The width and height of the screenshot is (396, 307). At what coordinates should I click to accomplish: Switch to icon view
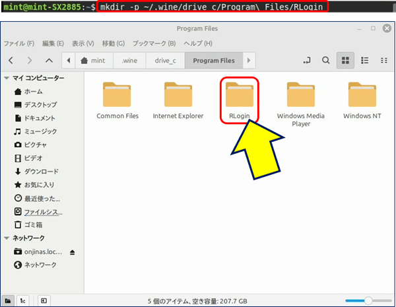click(345, 60)
